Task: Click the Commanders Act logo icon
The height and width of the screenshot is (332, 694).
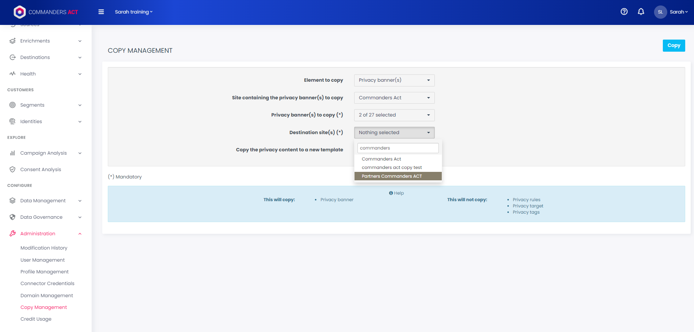Action: point(19,12)
